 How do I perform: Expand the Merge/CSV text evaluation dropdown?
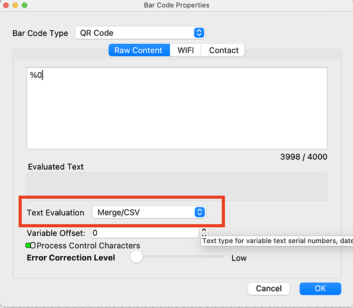(x=149, y=212)
